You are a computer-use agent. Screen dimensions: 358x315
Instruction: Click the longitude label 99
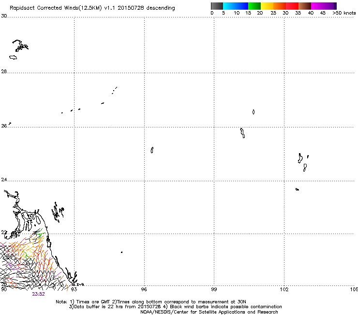point(214,289)
